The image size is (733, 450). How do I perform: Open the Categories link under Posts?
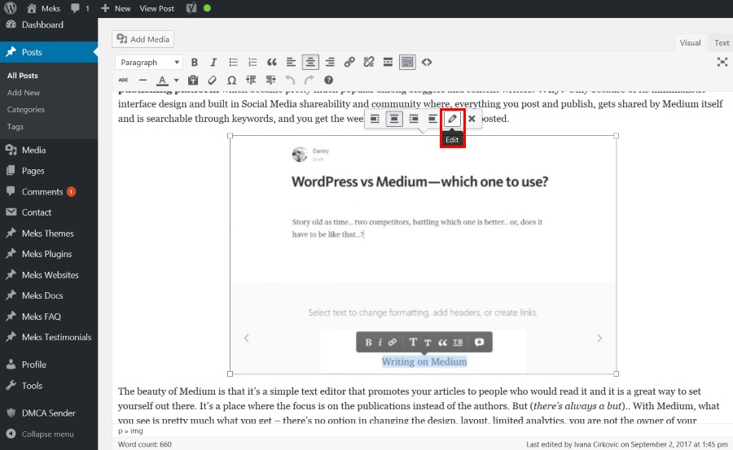[26, 110]
